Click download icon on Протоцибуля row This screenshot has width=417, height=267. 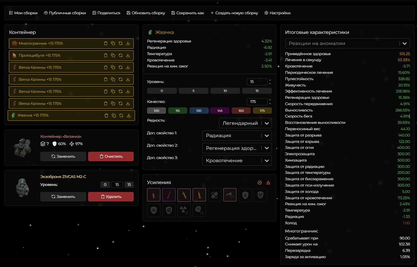tap(128, 55)
